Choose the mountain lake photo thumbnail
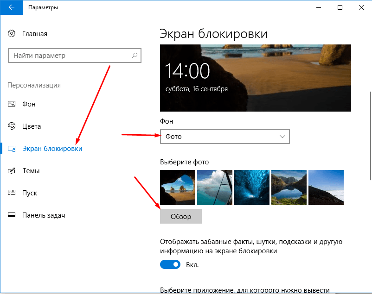This screenshot has height=294, width=372. tap(289, 188)
